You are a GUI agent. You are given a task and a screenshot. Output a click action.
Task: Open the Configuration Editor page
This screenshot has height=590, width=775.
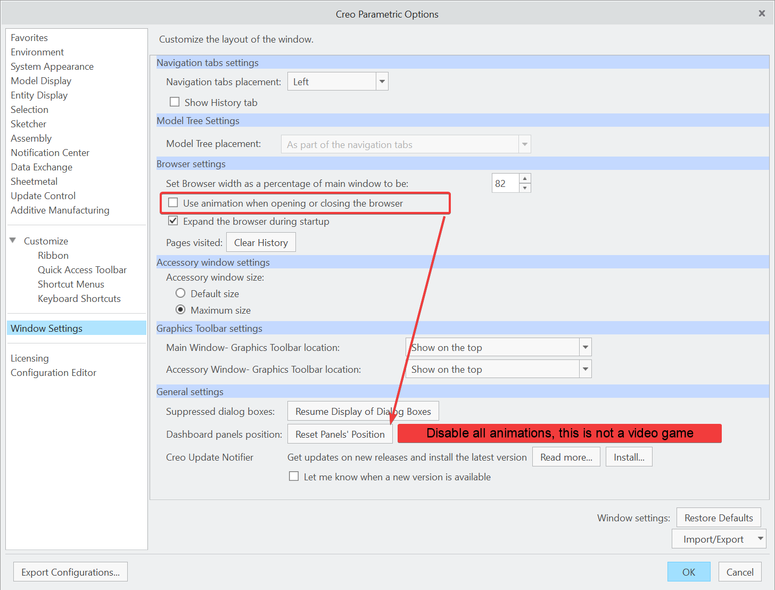(53, 372)
